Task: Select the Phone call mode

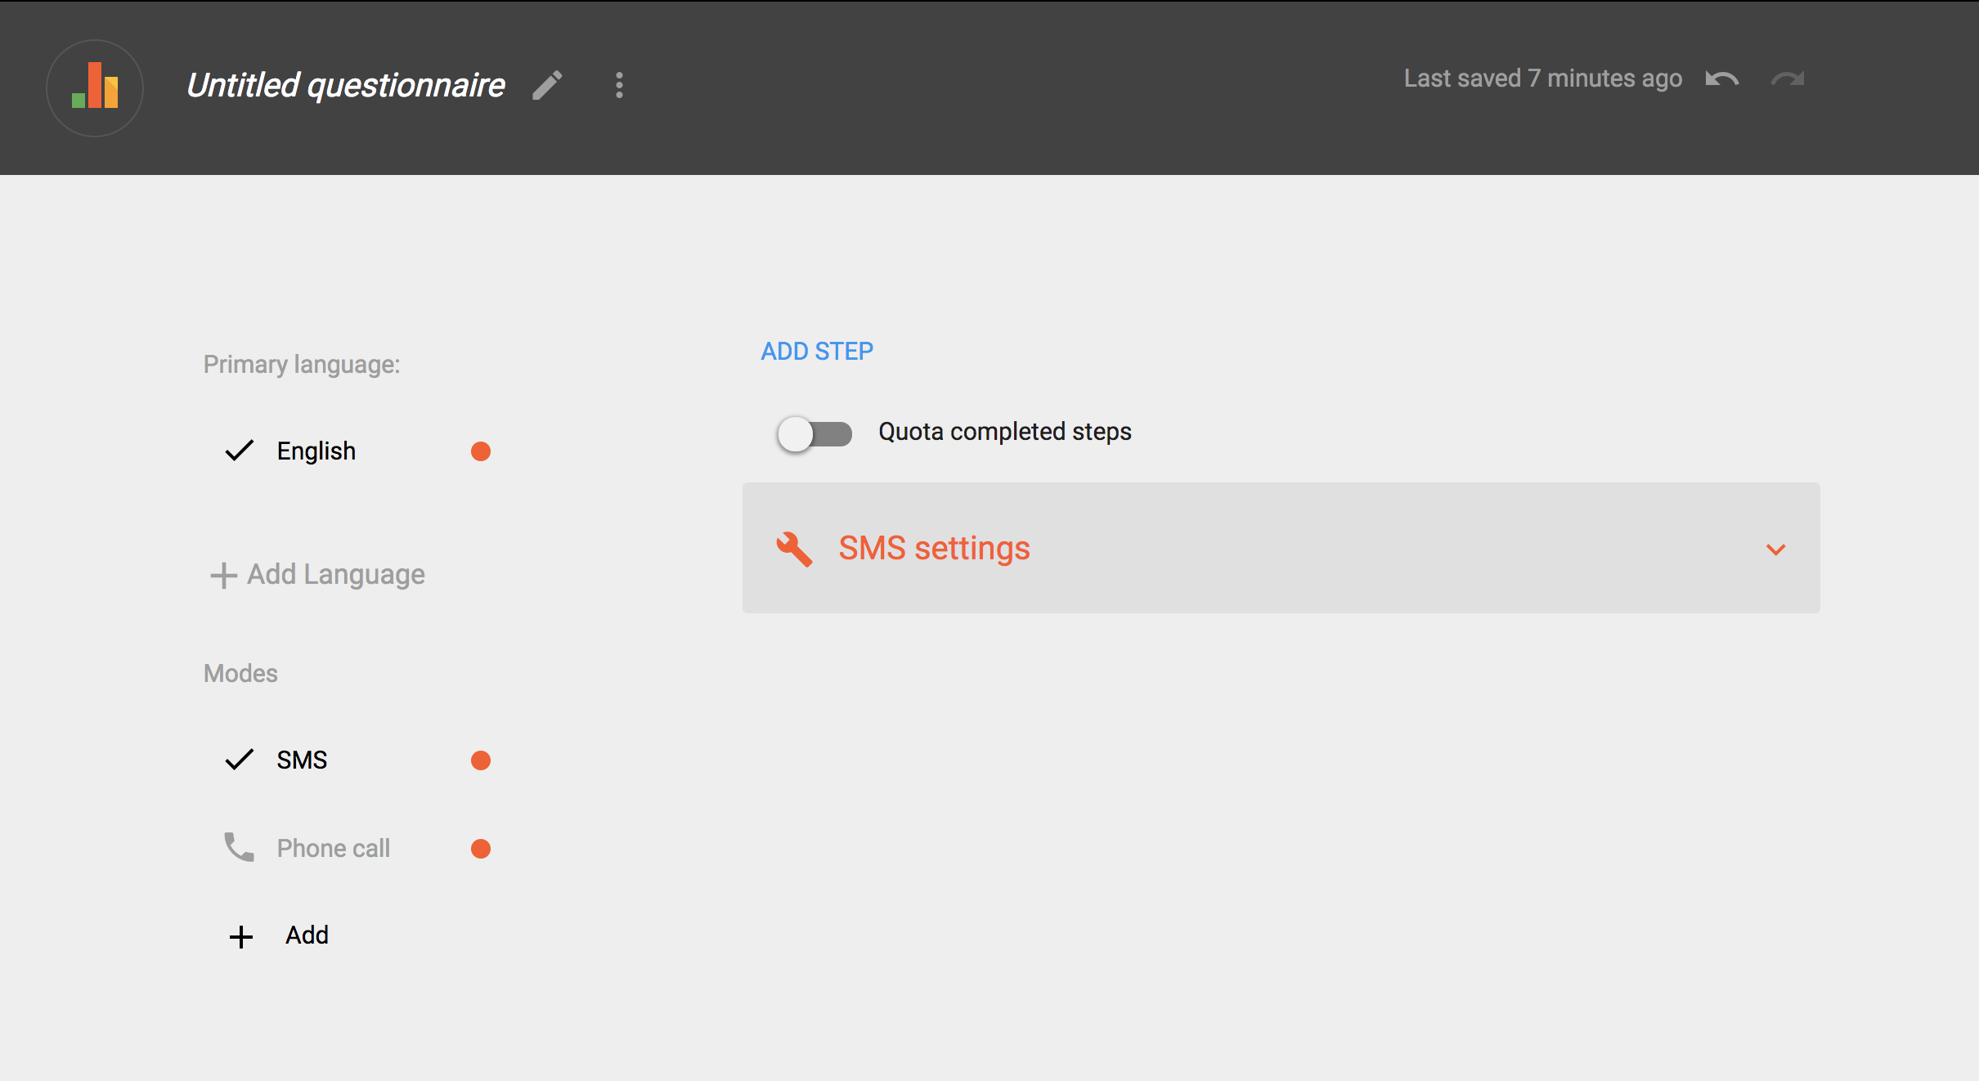Action: click(333, 848)
